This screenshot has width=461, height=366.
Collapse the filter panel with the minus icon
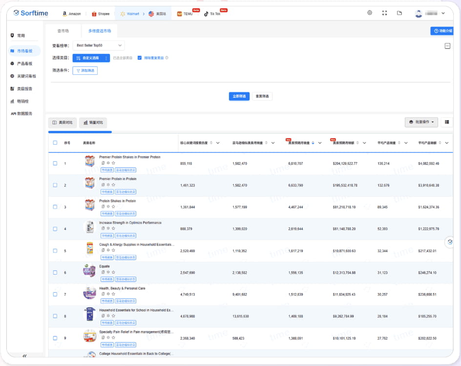coord(447,46)
